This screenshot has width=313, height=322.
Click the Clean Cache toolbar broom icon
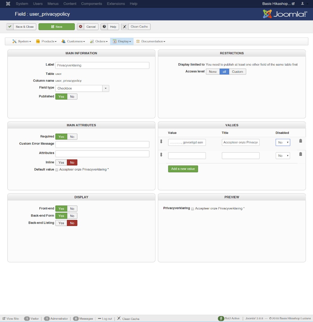pyautogui.click(x=125, y=27)
